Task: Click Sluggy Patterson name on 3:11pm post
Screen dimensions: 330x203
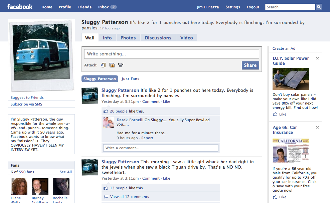Action: pyautogui.click(x=120, y=162)
